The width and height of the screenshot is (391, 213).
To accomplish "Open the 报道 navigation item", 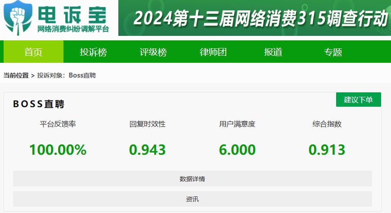I will pos(273,52).
